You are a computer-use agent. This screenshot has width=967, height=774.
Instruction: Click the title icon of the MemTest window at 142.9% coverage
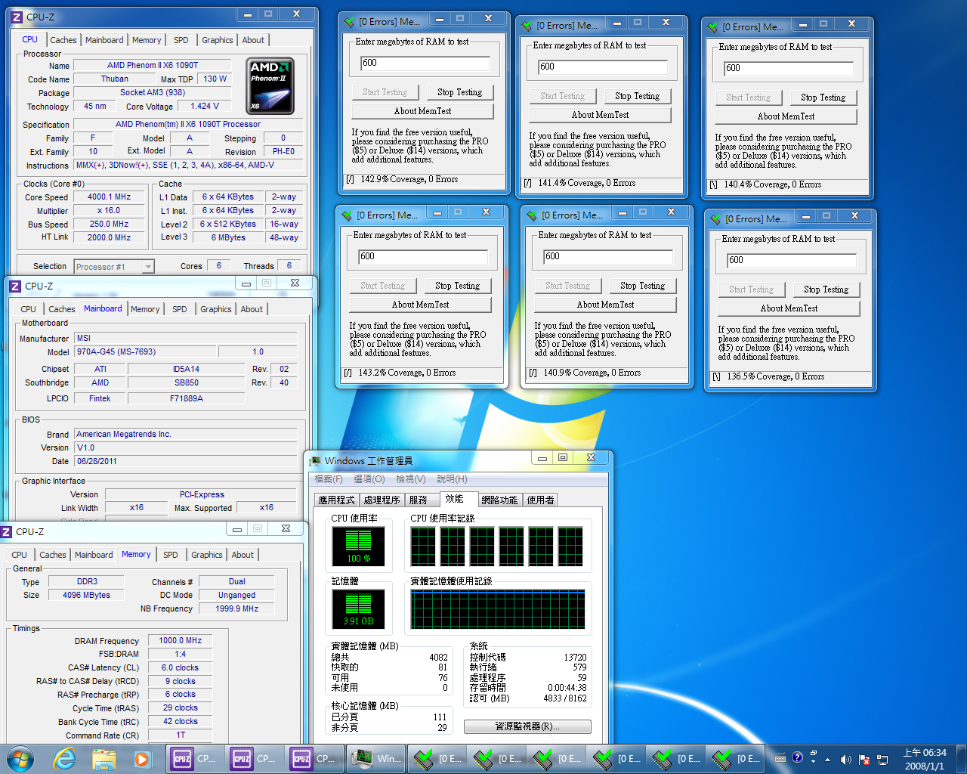(x=348, y=22)
